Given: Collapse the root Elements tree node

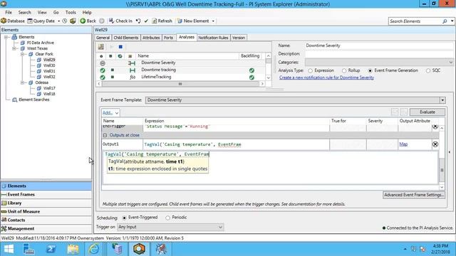Looking at the screenshot, I should pyautogui.click(x=6, y=37).
